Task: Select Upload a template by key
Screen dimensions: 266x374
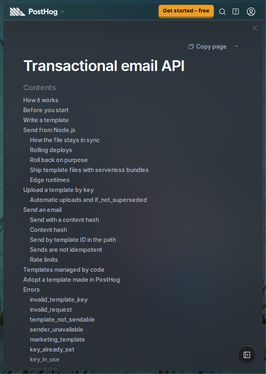Action: coord(59,190)
